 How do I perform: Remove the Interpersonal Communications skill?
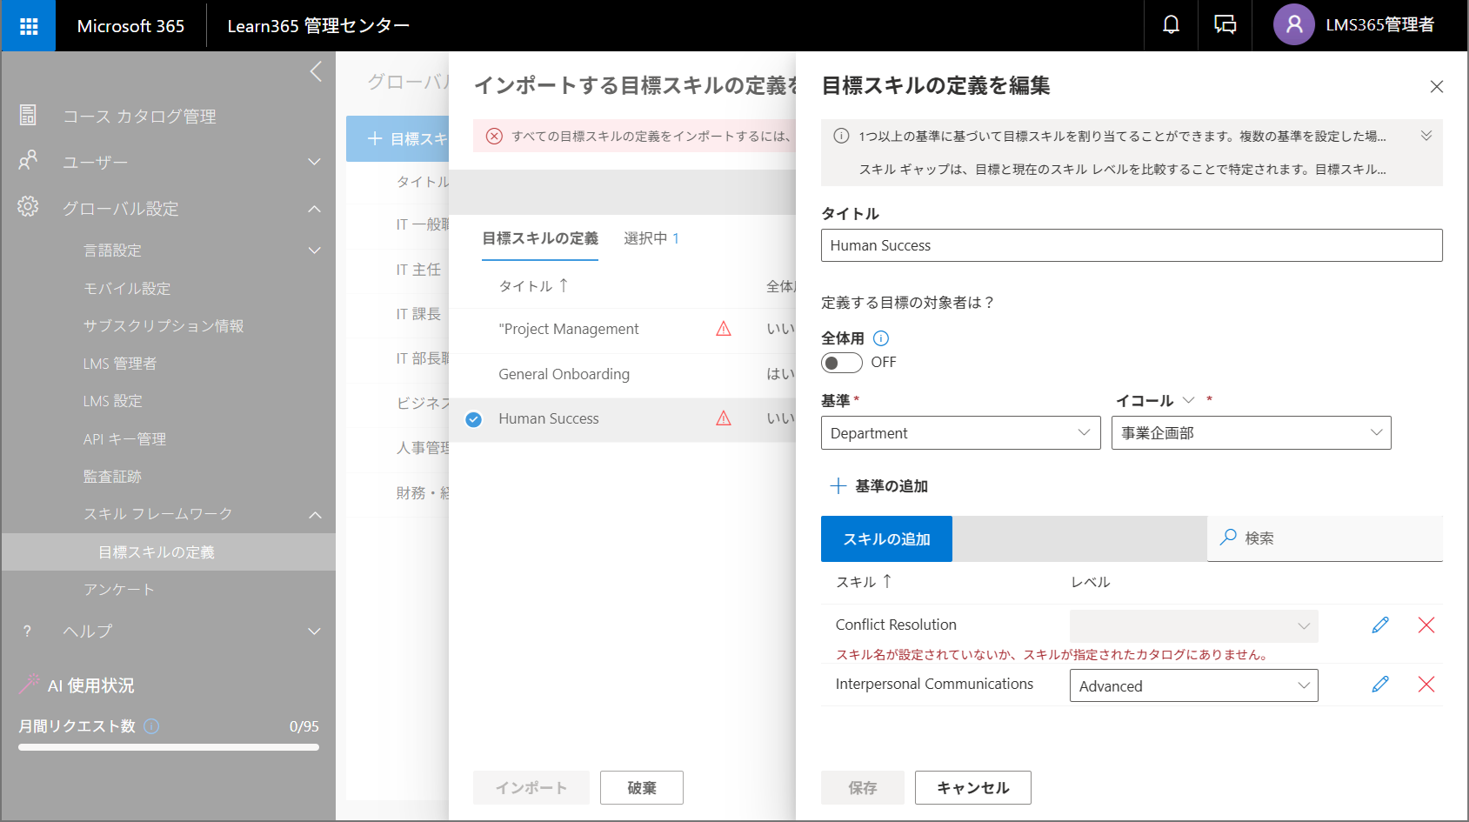(x=1426, y=685)
